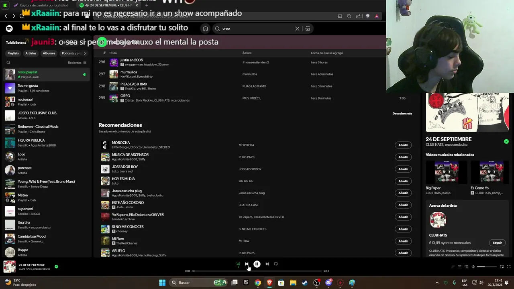Open a new browser tab
The height and width of the screenshot is (289, 514).
147,5
